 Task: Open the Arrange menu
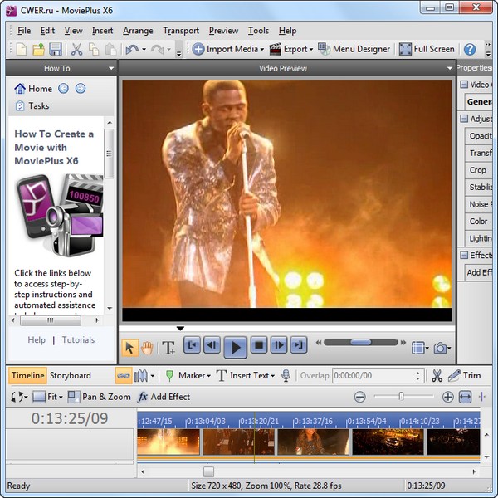coord(138,31)
